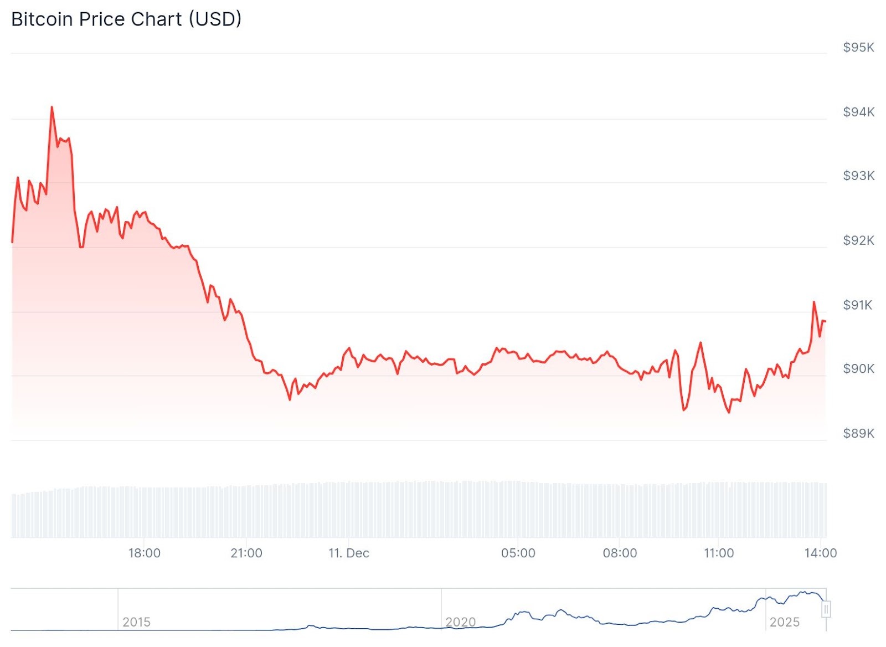The height and width of the screenshot is (647, 886).
Task: Click the $90K axis label
Action: click(858, 368)
